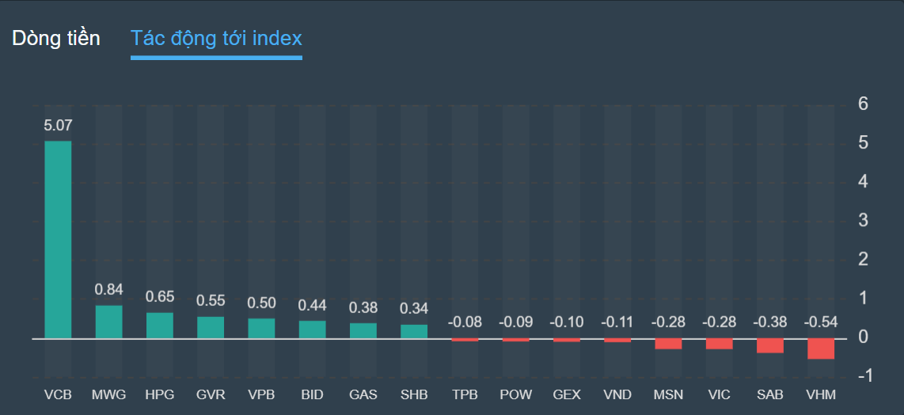Click the -0.54 value label
The image size is (904, 415).
tap(820, 322)
